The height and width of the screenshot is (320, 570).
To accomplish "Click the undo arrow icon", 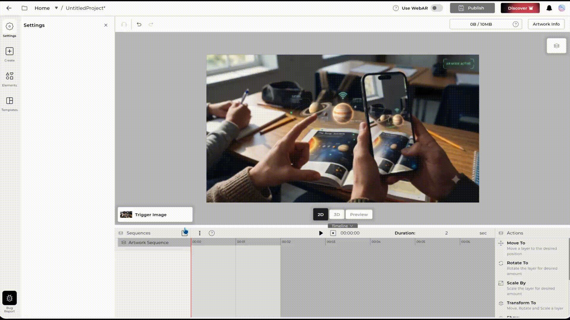I will click(x=139, y=24).
